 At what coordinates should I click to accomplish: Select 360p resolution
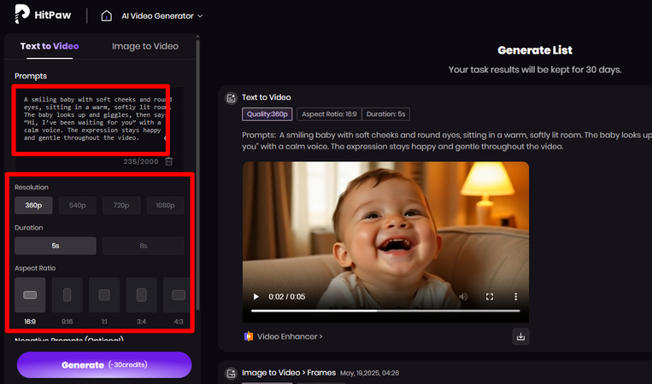(33, 205)
